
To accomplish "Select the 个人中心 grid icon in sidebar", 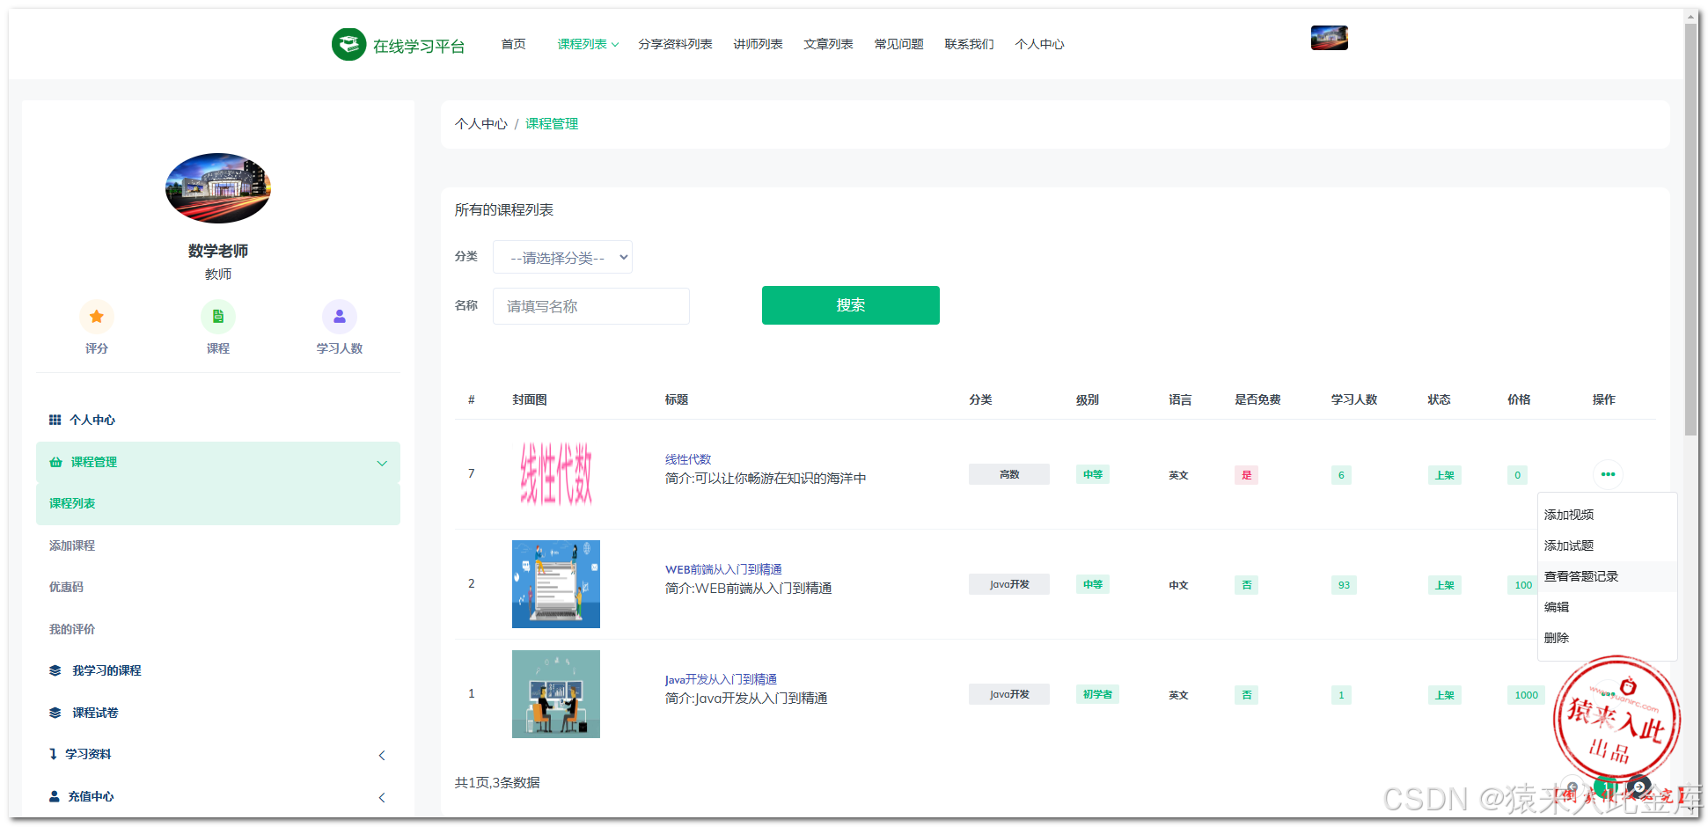I will tap(55, 420).
